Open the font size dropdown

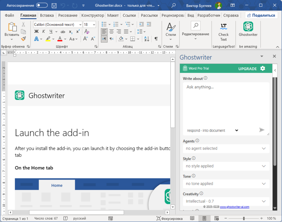tap(94, 24)
